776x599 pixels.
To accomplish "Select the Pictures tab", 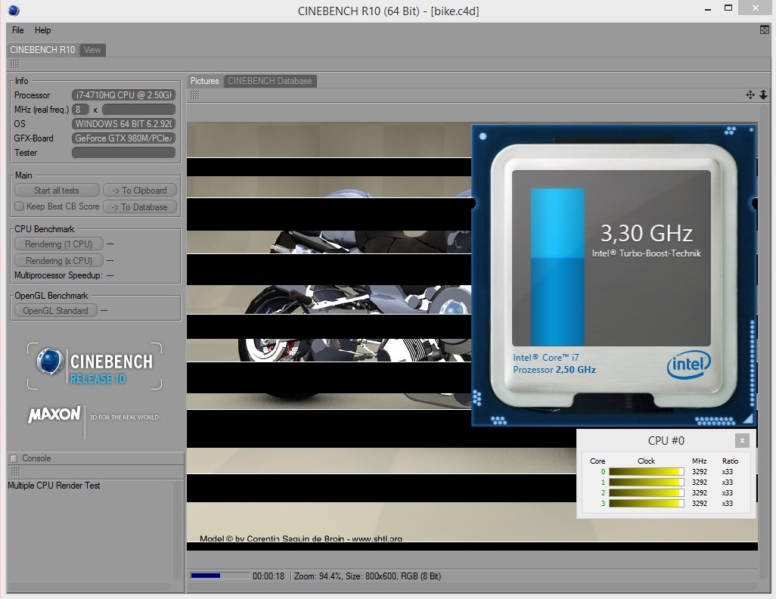I will (x=204, y=81).
